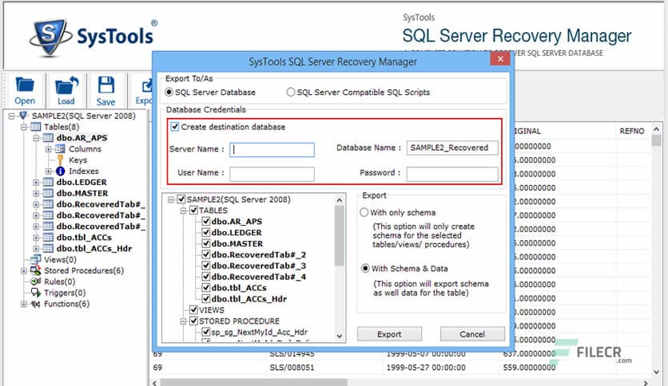
Task: Focus the Server Name field
Action: pos(272,149)
